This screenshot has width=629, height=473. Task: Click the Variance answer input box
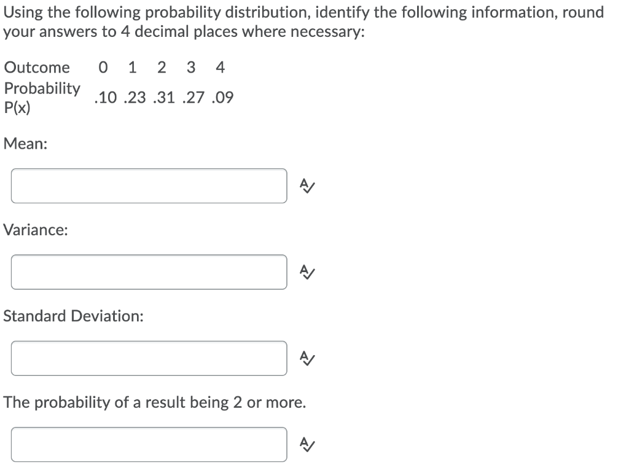pyautogui.click(x=149, y=272)
